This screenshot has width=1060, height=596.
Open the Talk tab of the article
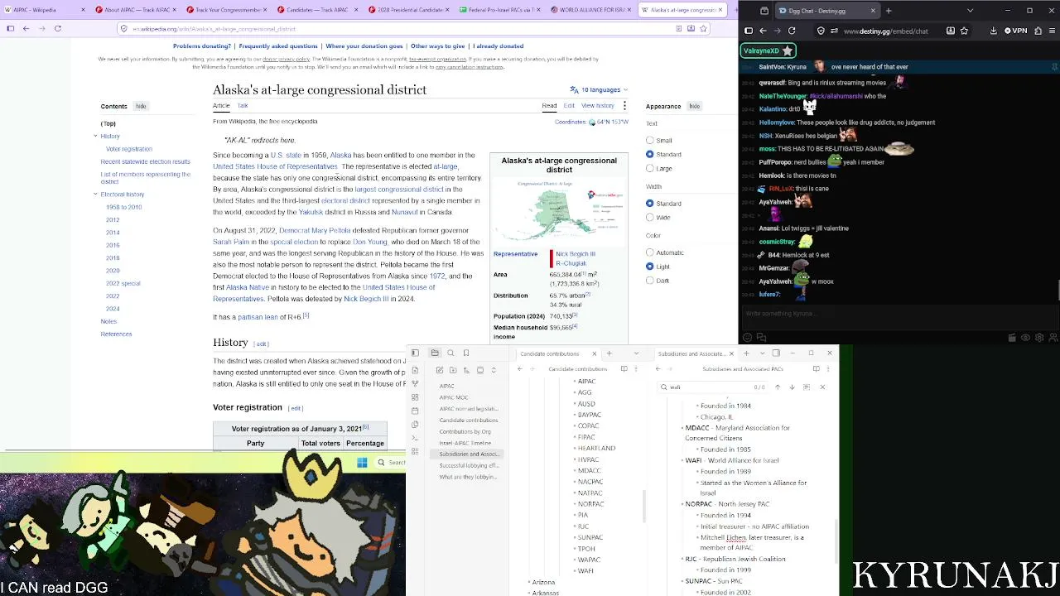point(243,106)
